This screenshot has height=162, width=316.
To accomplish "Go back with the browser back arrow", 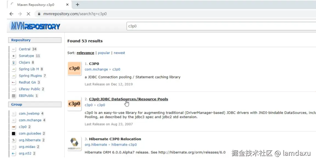I will [11, 14].
